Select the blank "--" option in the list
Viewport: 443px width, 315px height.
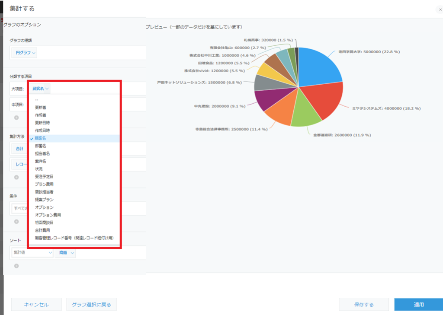click(x=37, y=100)
